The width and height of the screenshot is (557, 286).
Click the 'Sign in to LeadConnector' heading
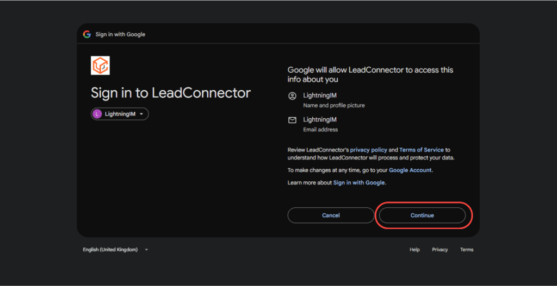point(170,93)
